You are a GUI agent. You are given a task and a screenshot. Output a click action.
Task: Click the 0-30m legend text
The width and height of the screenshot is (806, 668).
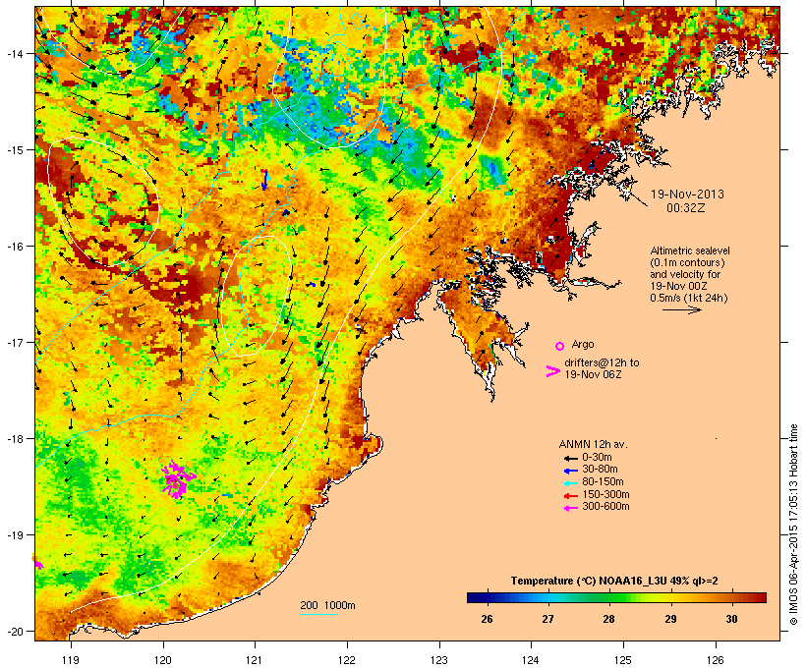[597, 458]
